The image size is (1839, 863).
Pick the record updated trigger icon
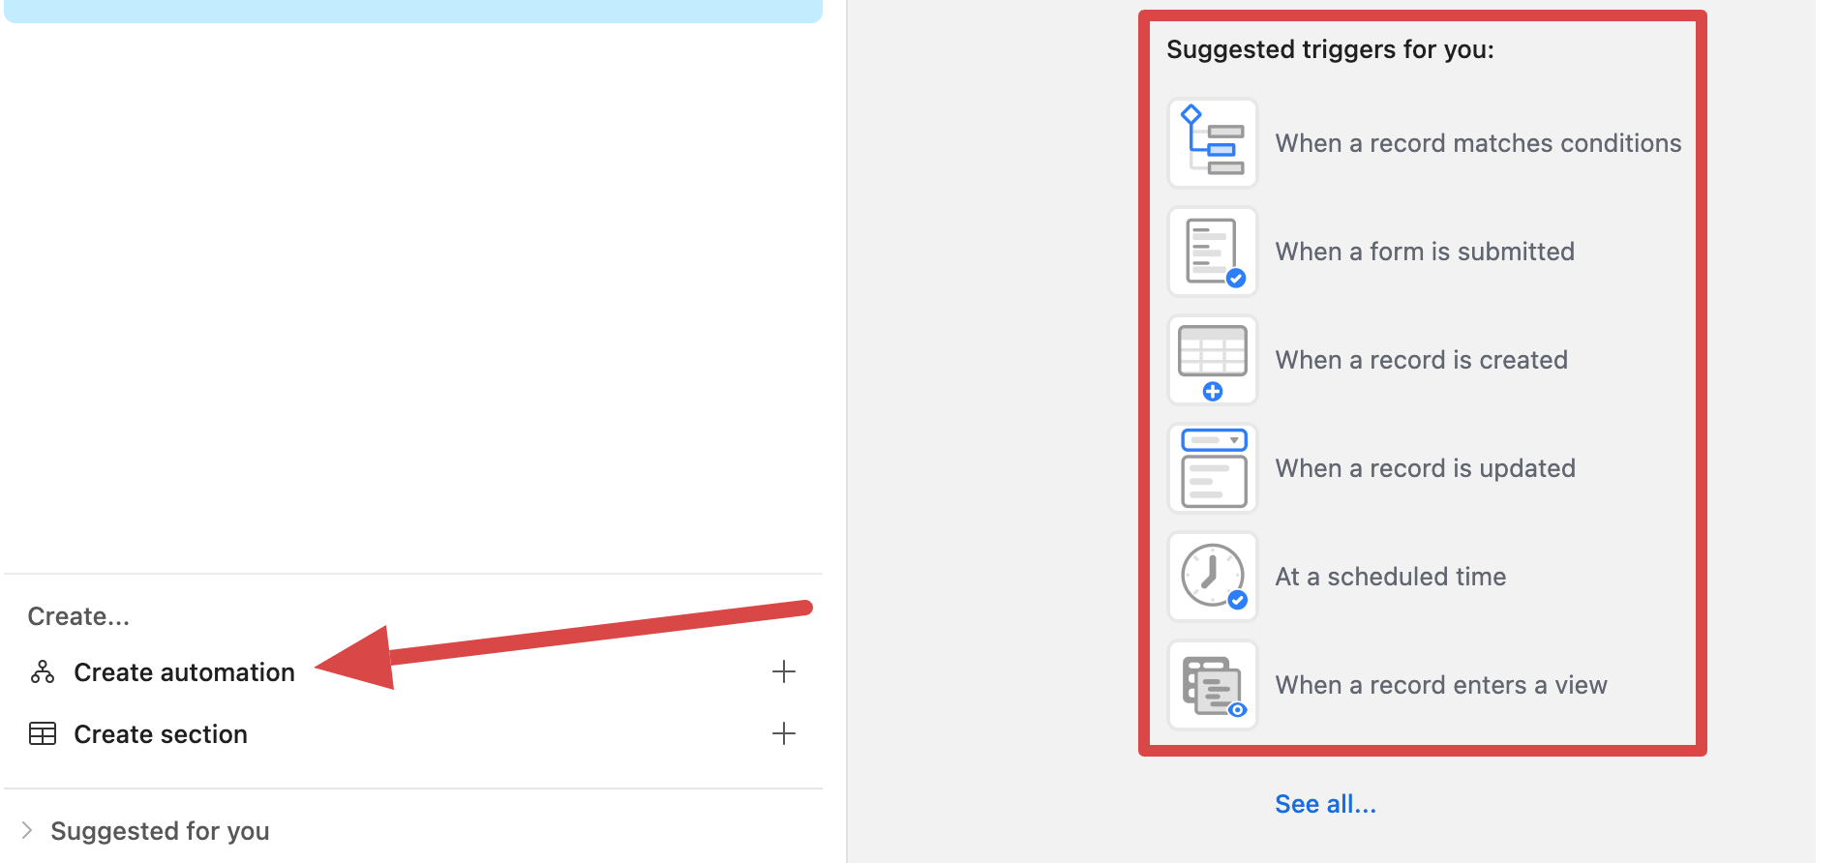(x=1213, y=468)
